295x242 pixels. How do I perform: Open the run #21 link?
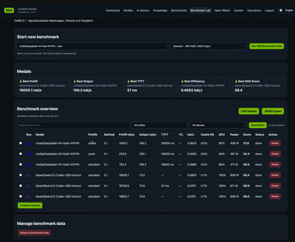pos(29,143)
